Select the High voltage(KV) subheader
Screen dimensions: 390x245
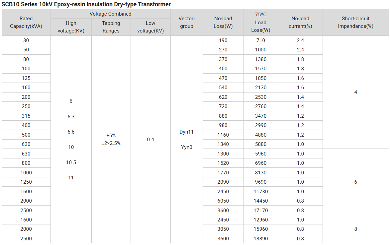(x=71, y=27)
